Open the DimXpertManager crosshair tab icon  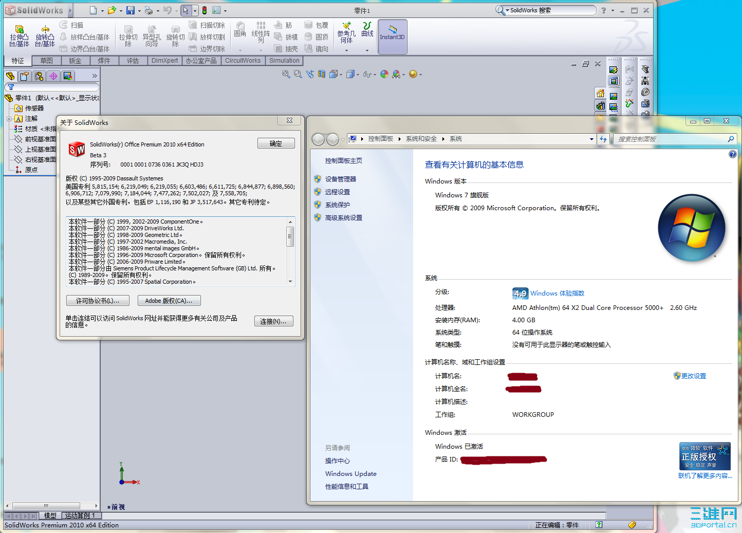point(53,76)
